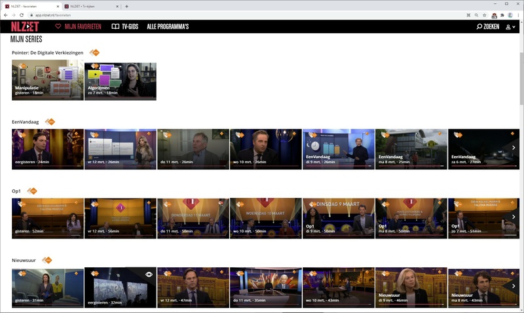The height and width of the screenshot is (313, 524).
Task: Play Nieuwsuur episode wo 10 mrt. 43min
Action: click(339, 288)
